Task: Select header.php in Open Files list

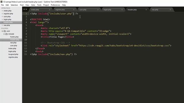Action: 8,22
